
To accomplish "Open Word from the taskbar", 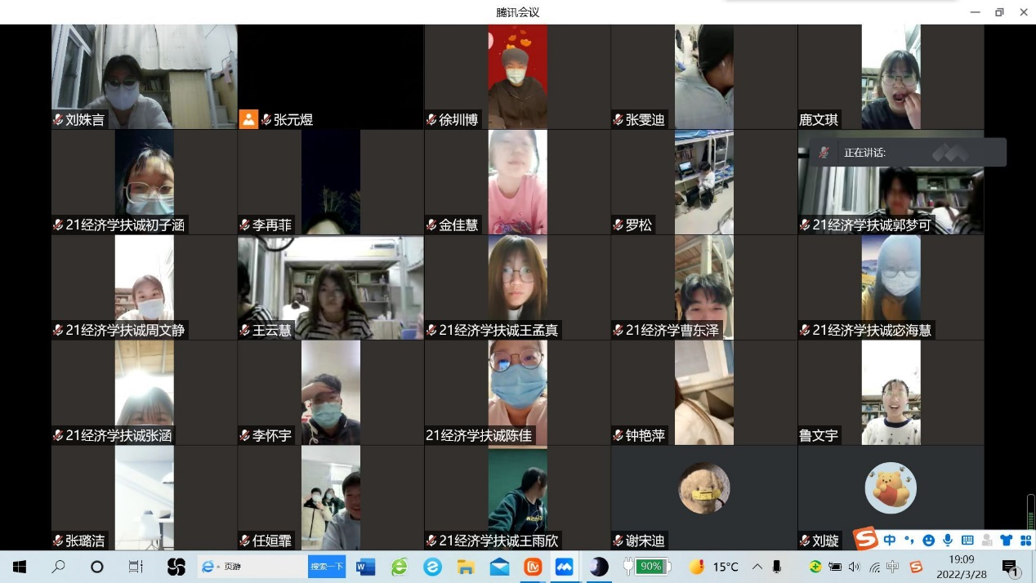I will tap(364, 567).
